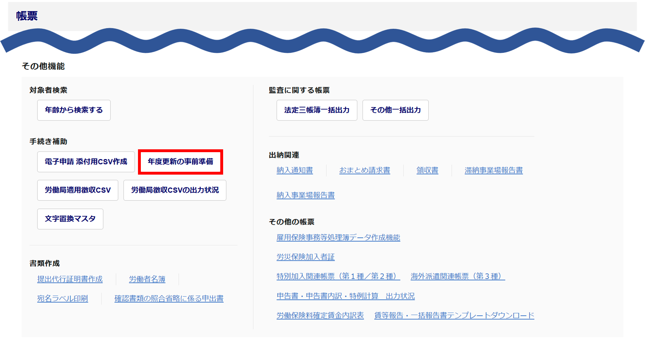Open 提出代行証明書作成 link
Viewport: 645px width, 341px height.
(70, 279)
